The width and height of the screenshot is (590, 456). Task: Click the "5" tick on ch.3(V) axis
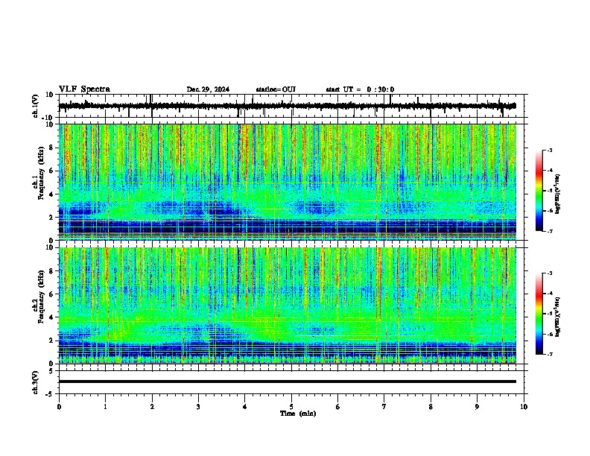51,370
